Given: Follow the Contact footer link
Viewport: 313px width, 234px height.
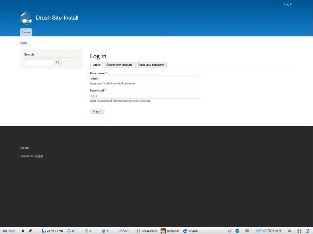Looking at the screenshot, I should click(x=24, y=148).
